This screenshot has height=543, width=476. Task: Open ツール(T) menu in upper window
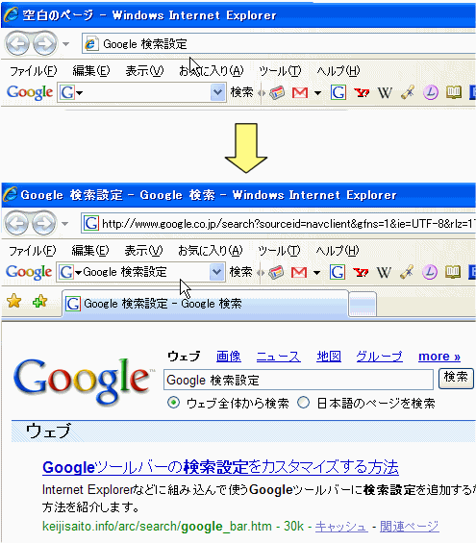tap(280, 71)
